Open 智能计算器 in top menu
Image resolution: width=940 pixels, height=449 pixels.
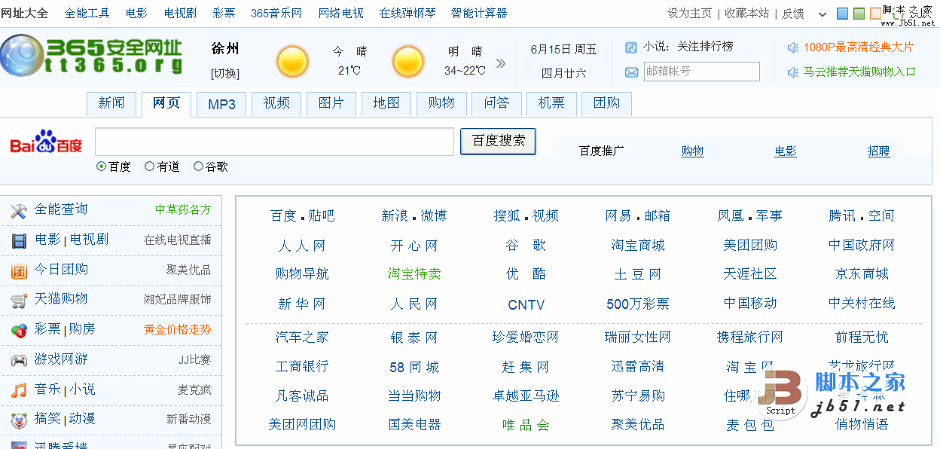click(479, 13)
